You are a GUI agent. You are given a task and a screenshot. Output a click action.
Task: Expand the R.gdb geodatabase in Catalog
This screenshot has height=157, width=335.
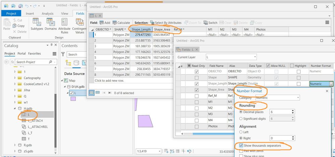(15, 145)
